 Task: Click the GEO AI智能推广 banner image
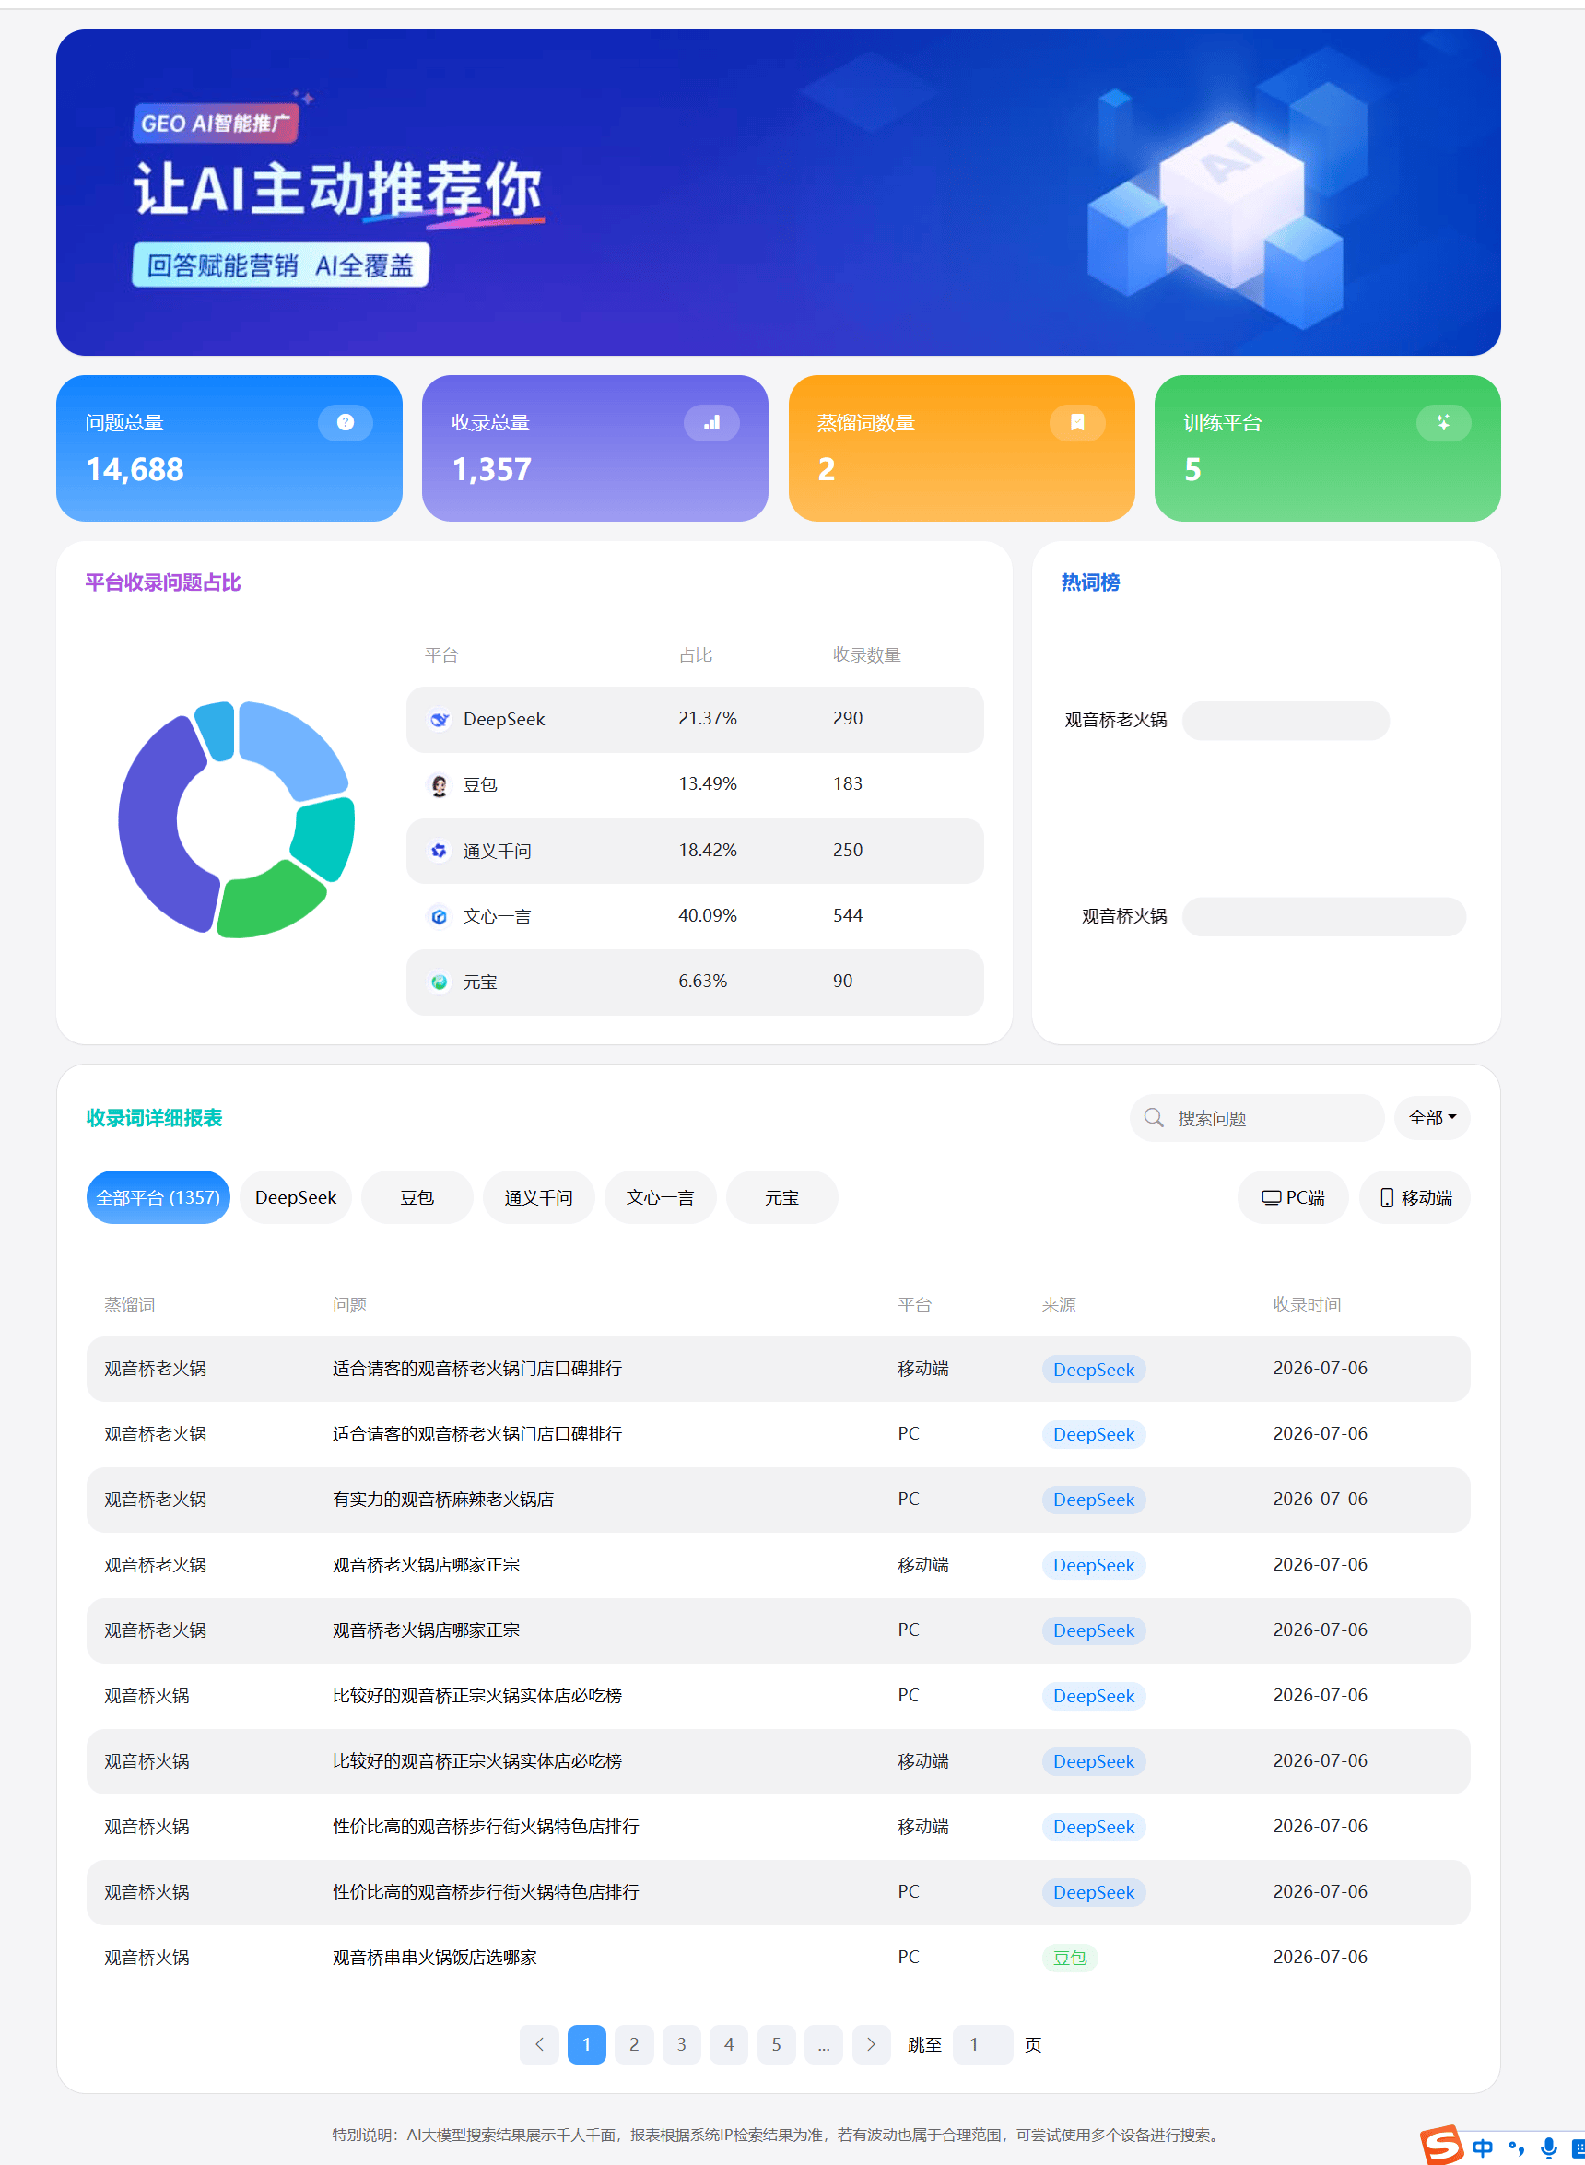tap(778, 193)
